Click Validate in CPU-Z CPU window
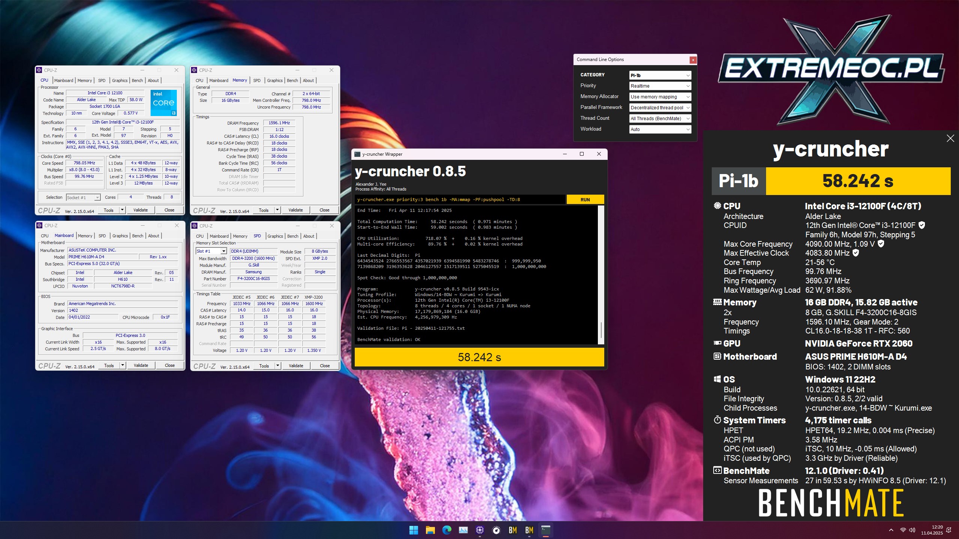This screenshot has height=539, width=959. (140, 210)
